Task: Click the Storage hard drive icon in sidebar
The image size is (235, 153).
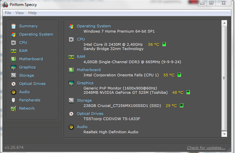Action: coord(14,75)
